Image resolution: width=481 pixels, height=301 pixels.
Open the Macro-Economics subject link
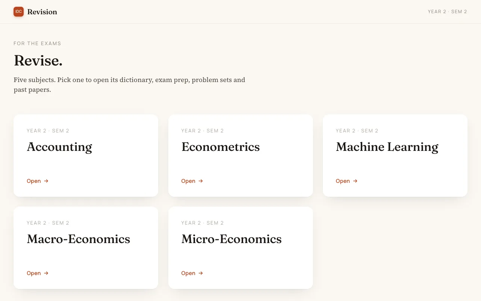click(x=86, y=248)
